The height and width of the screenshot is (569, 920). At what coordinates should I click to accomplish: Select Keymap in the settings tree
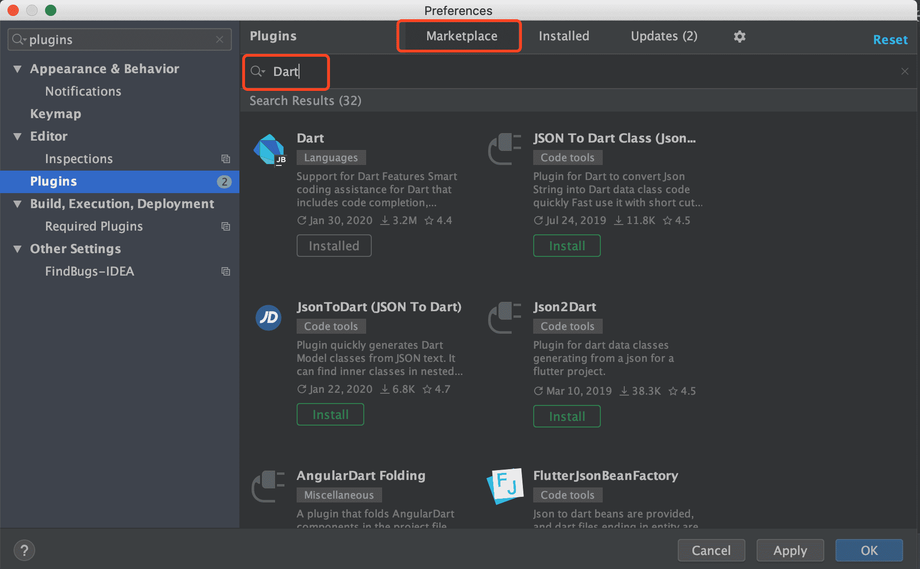(55, 114)
